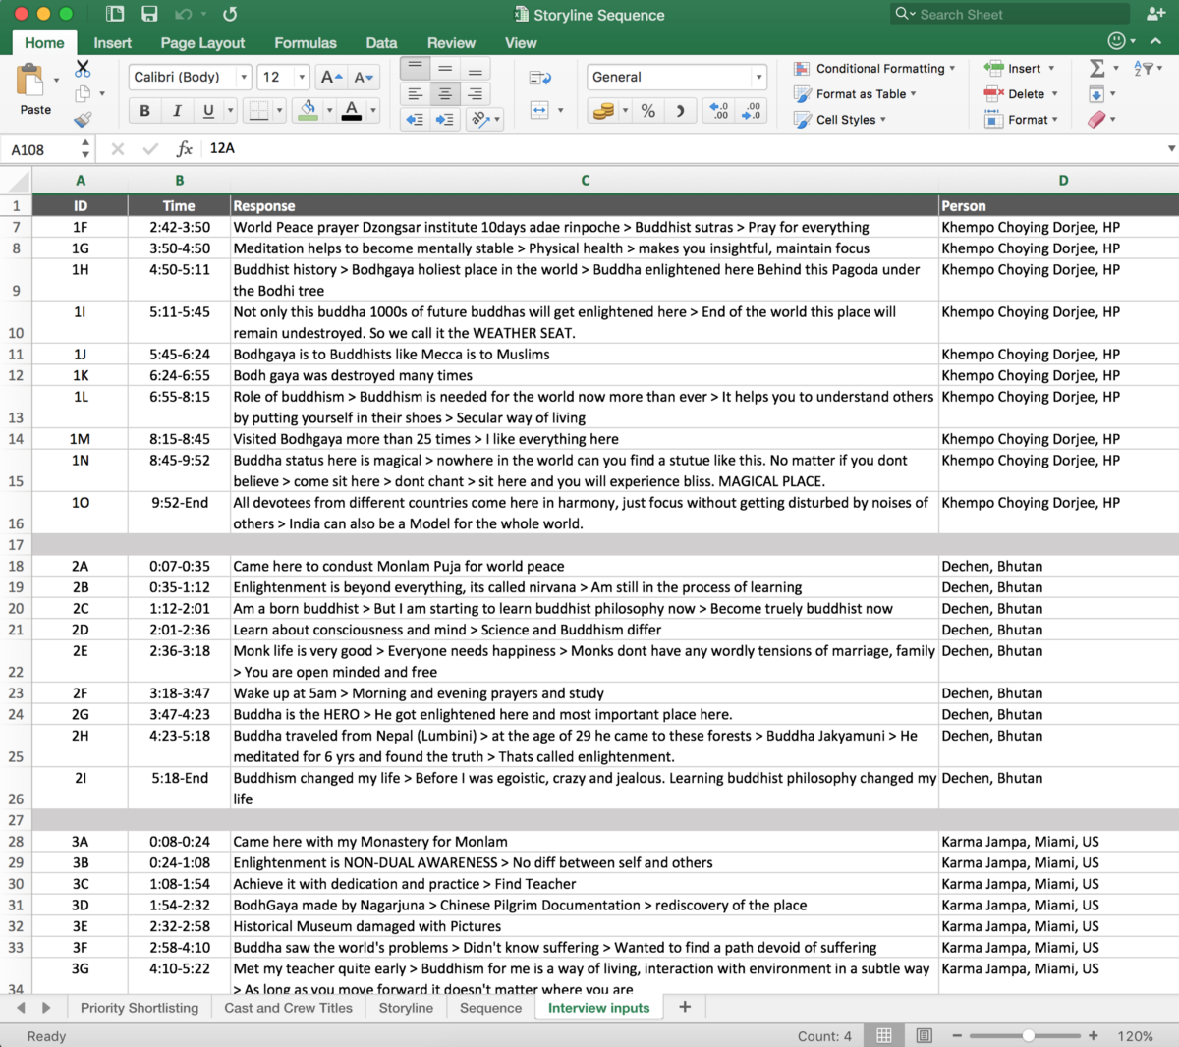Toggle Center horizontal alignment
The image size is (1179, 1047).
click(445, 94)
